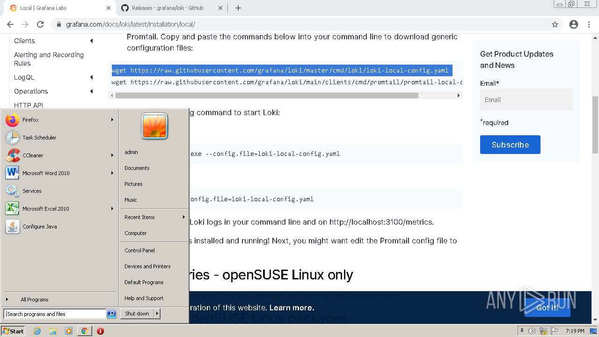Close the Local | Grafana Labs tab
This screenshot has width=599, height=337.
(109, 8)
